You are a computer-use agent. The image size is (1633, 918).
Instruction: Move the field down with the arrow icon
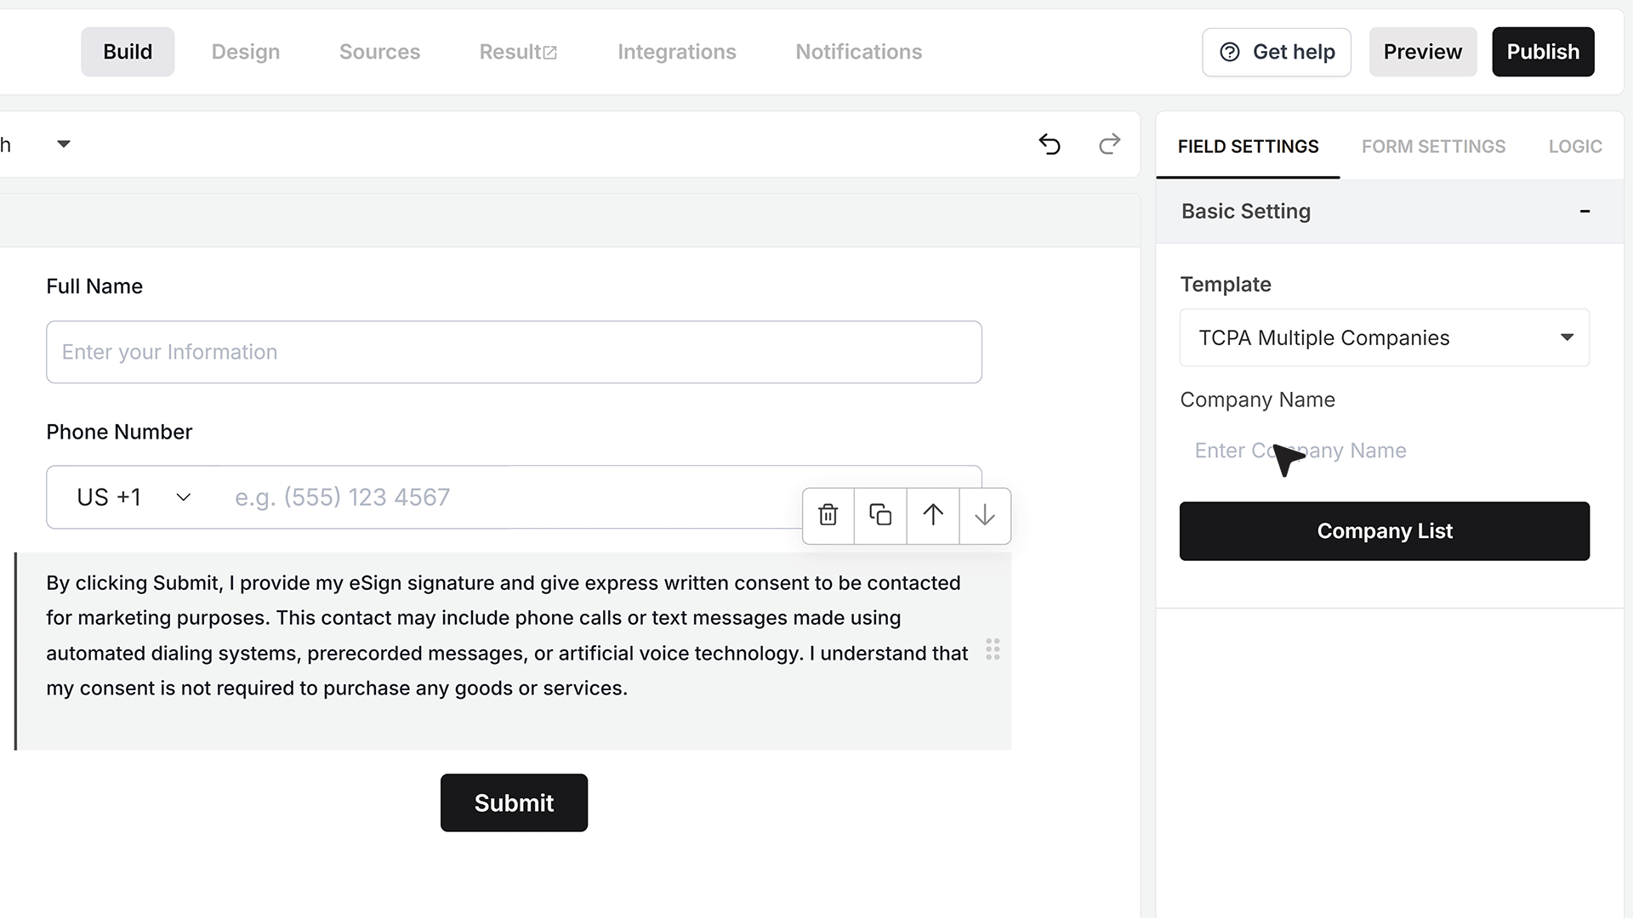[x=985, y=515]
